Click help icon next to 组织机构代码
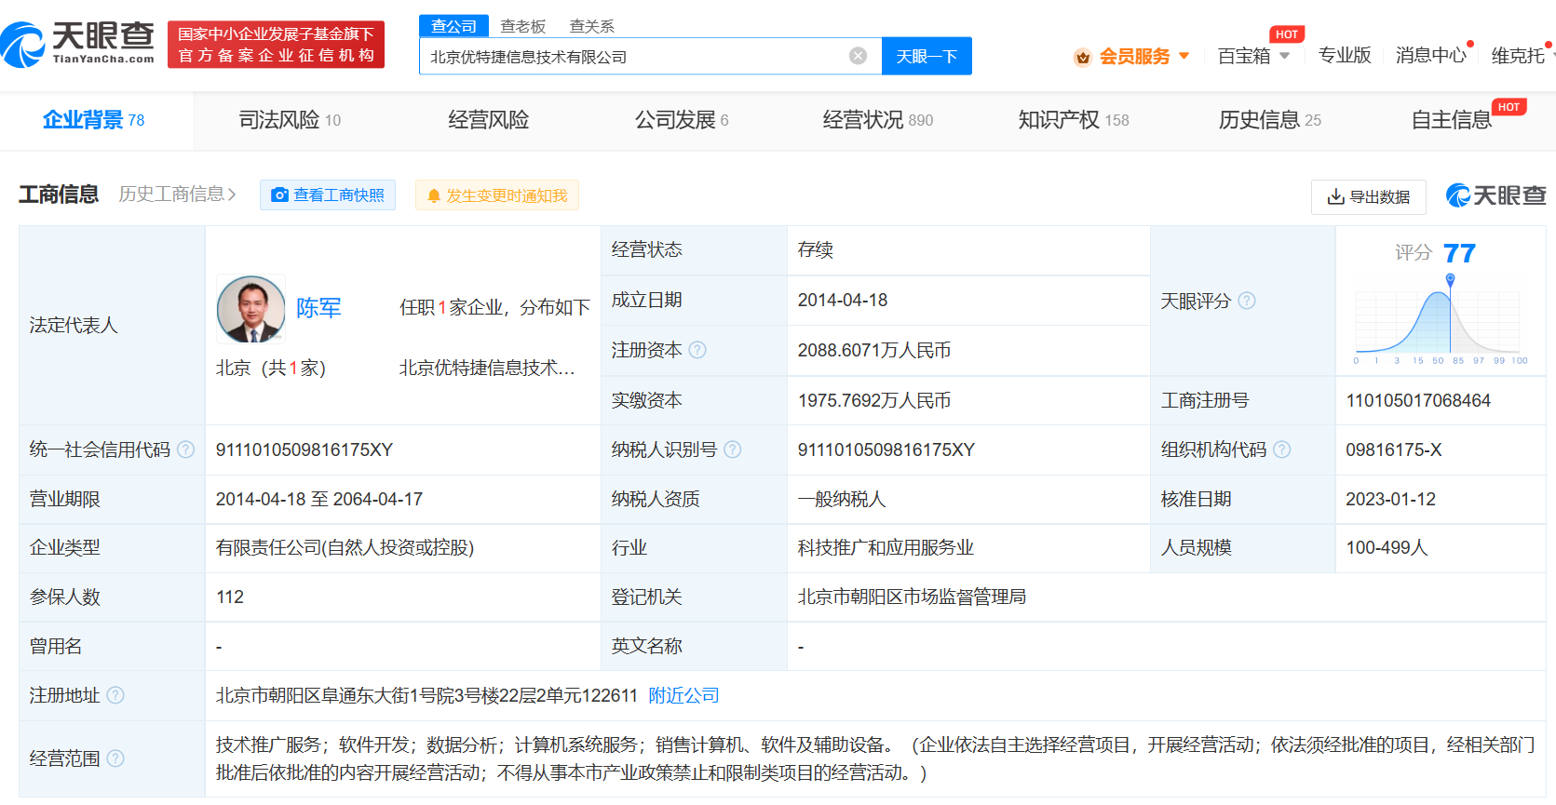This screenshot has width=1556, height=805. click(x=1282, y=449)
